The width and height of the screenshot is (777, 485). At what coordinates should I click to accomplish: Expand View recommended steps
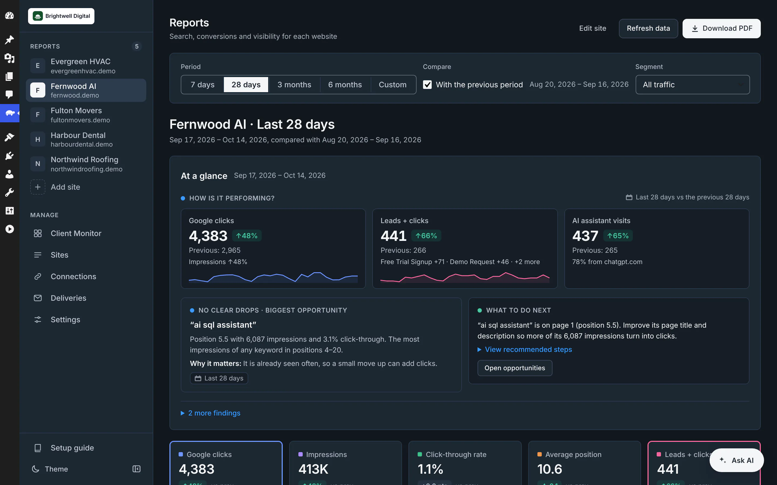tap(525, 350)
